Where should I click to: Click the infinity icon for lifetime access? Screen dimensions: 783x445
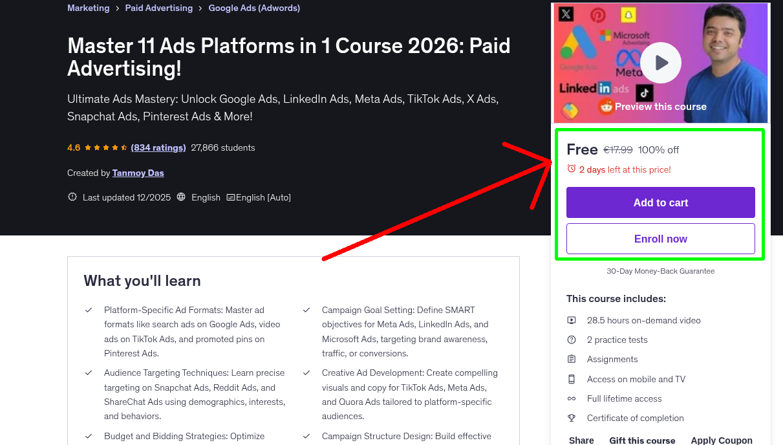(572, 398)
